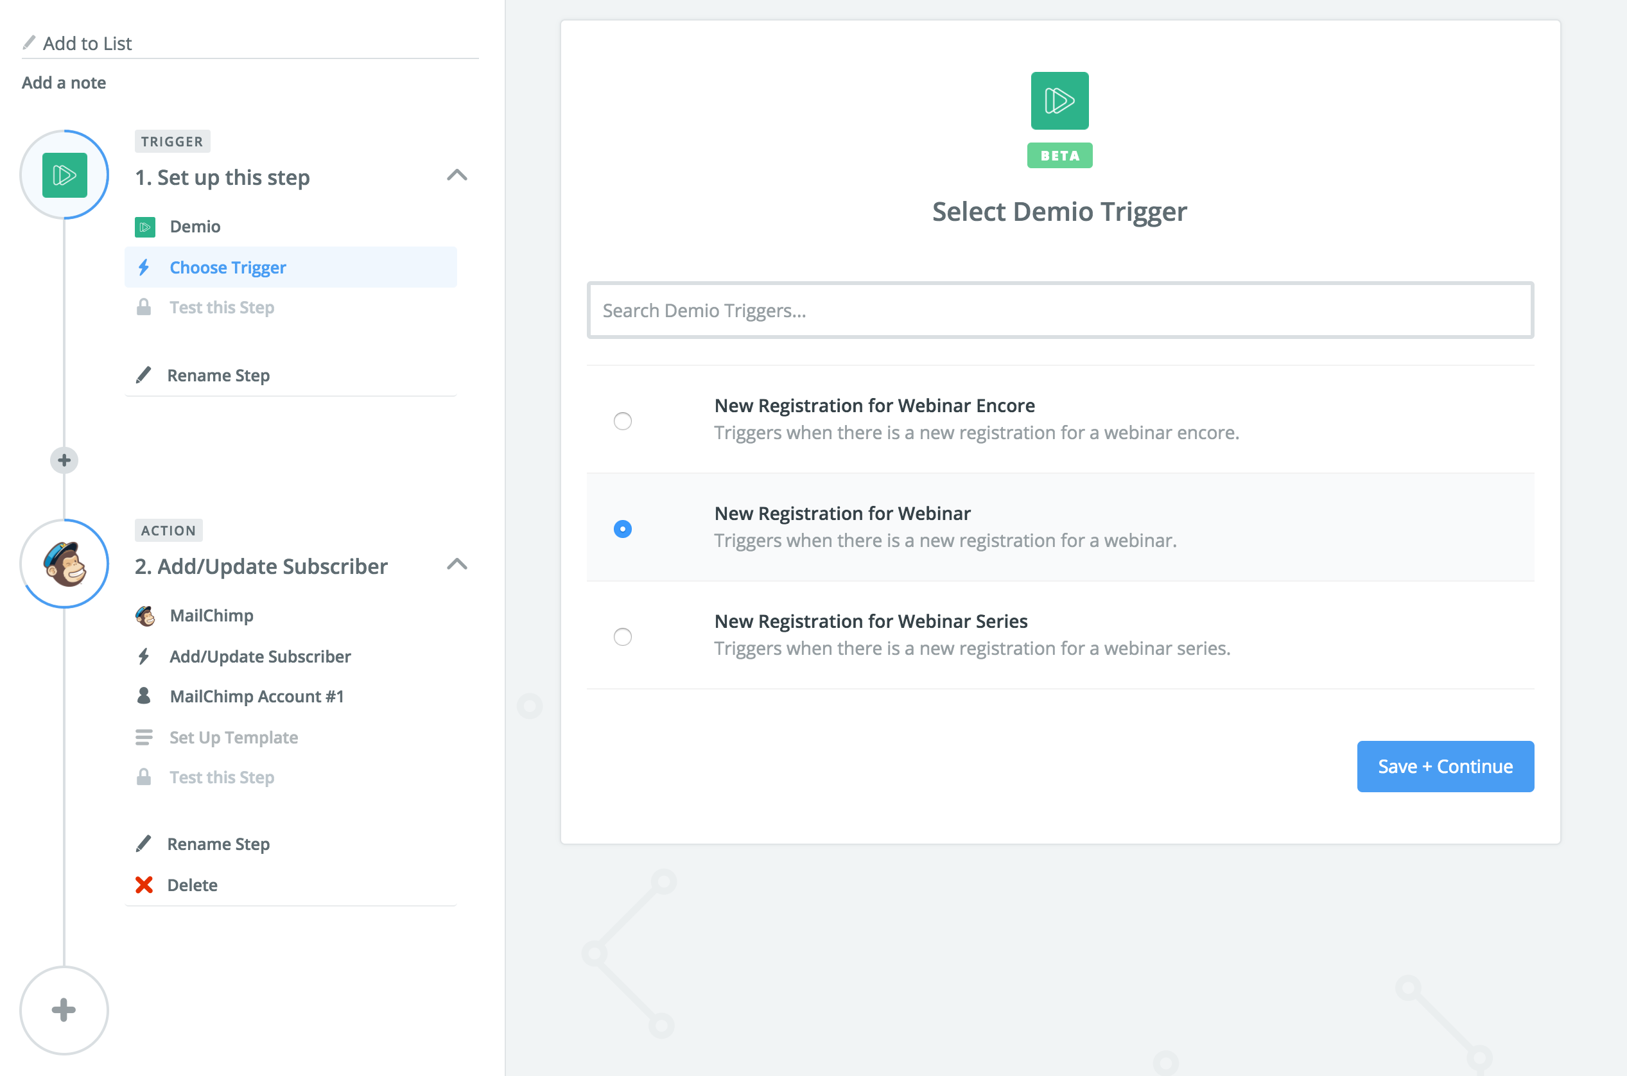
Task: Click Rename Step under the action
Action: coord(218,844)
